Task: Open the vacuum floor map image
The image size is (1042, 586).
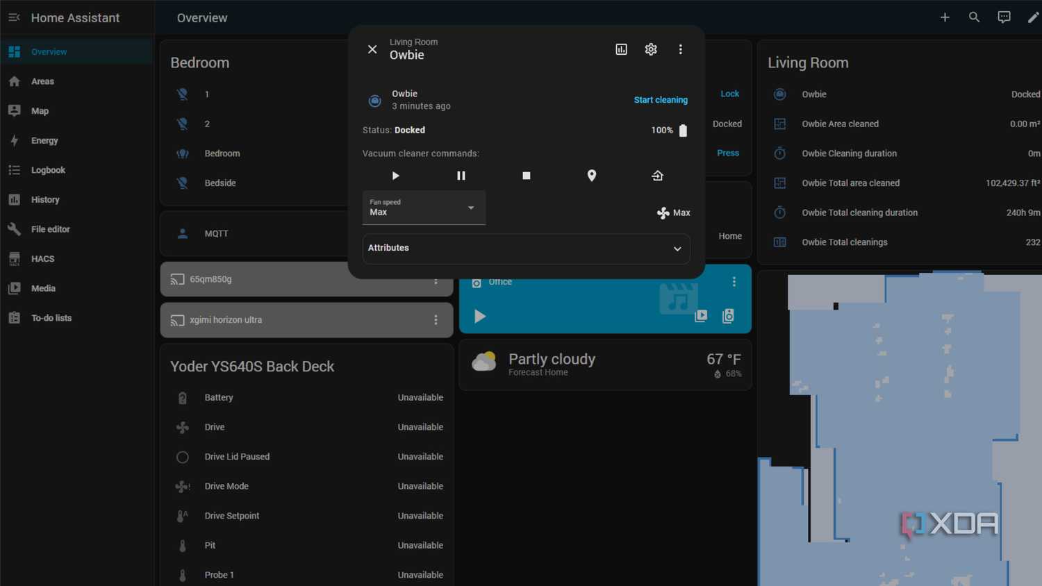Action: click(x=900, y=428)
